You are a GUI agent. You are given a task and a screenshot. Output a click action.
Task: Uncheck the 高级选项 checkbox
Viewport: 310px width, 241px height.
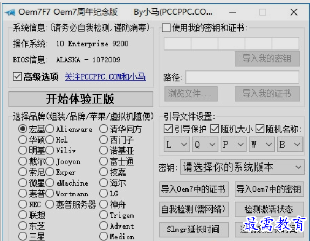coord(17,76)
